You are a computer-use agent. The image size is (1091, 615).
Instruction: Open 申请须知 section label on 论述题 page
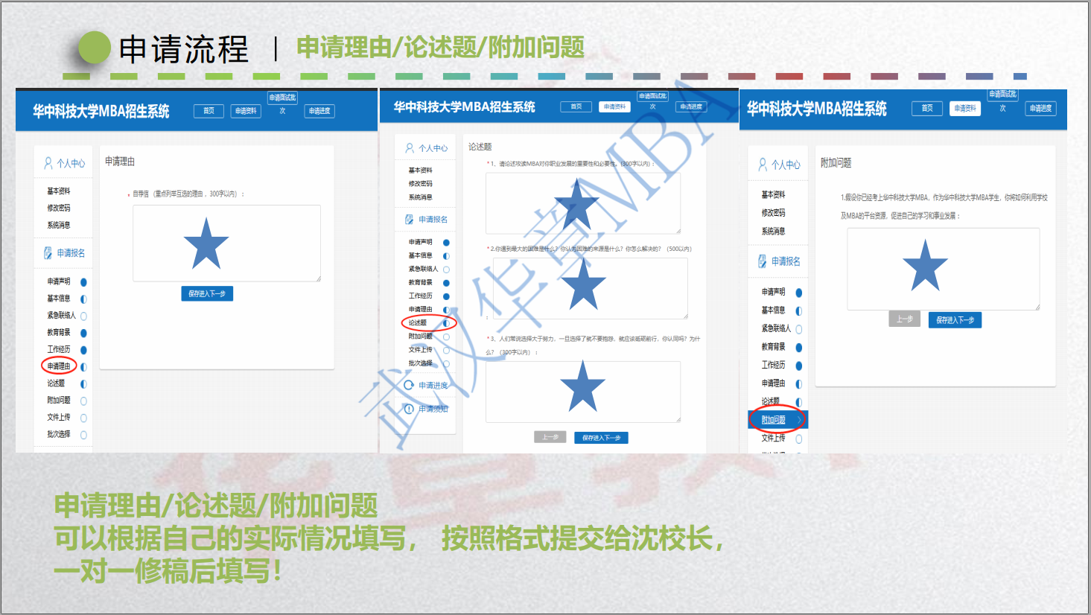click(x=433, y=409)
